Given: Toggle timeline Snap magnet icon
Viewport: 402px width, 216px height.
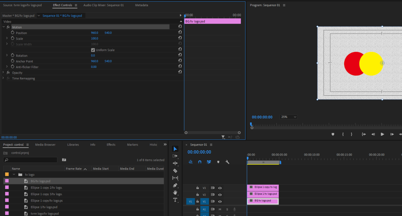Looking at the screenshot, I should coord(200,162).
